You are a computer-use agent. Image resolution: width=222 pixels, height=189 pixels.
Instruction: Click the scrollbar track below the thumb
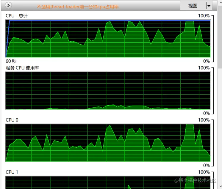[x=220, y=126]
